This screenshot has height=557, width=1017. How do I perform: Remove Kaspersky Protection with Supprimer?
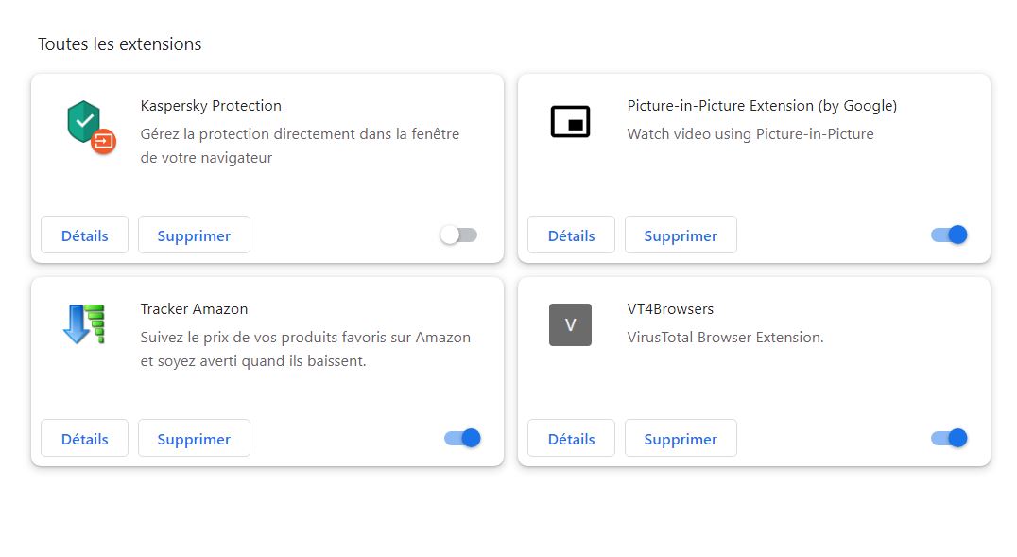click(x=194, y=235)
